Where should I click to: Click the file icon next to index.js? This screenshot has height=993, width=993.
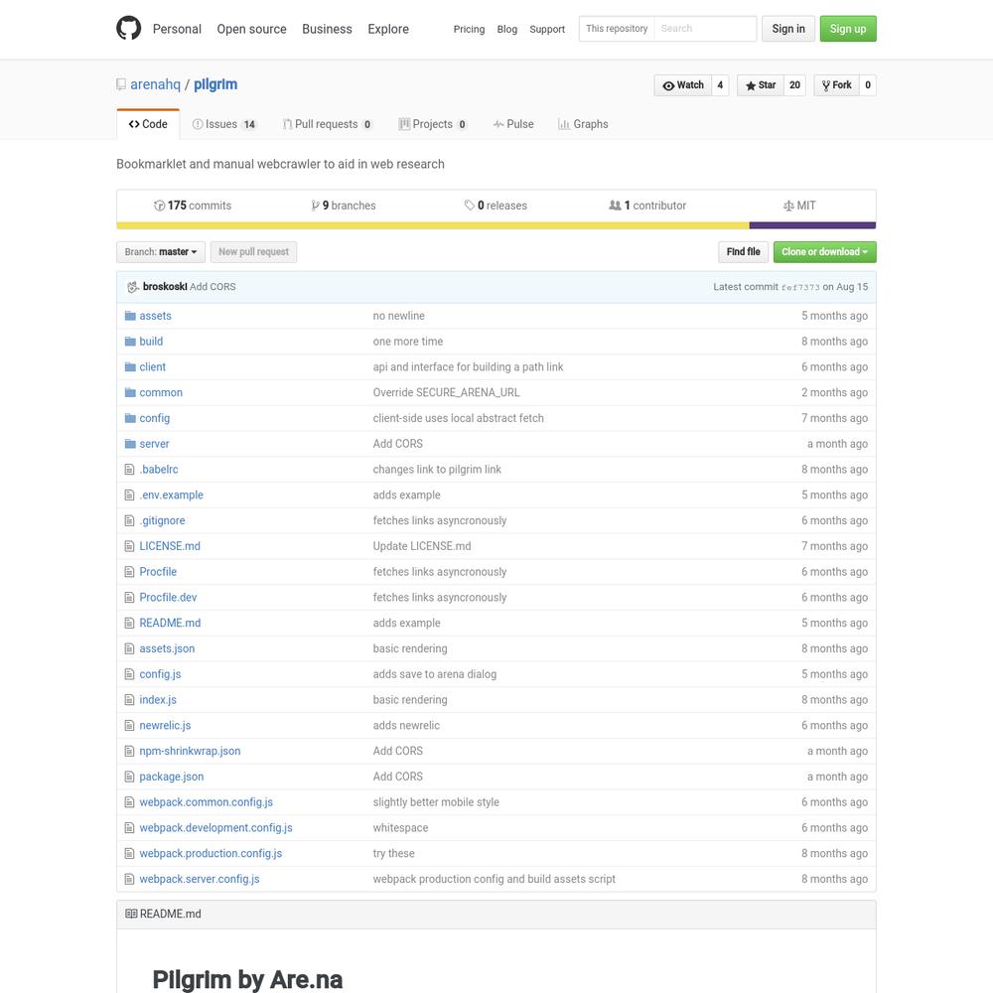pos(129,700)
